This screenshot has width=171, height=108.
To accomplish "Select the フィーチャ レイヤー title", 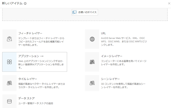I will pos(30,33).
